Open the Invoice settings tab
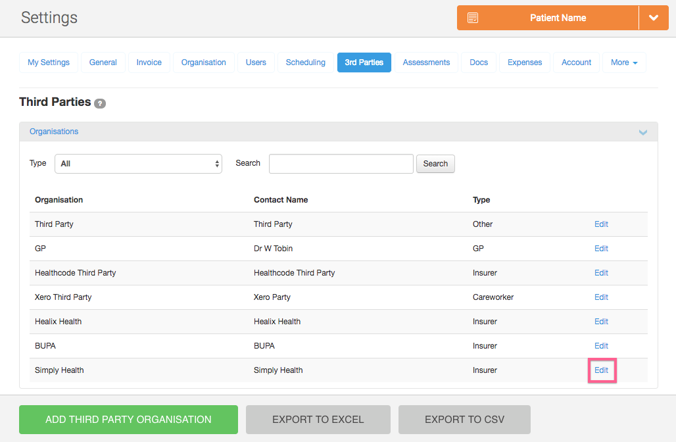 pos(149,62)
